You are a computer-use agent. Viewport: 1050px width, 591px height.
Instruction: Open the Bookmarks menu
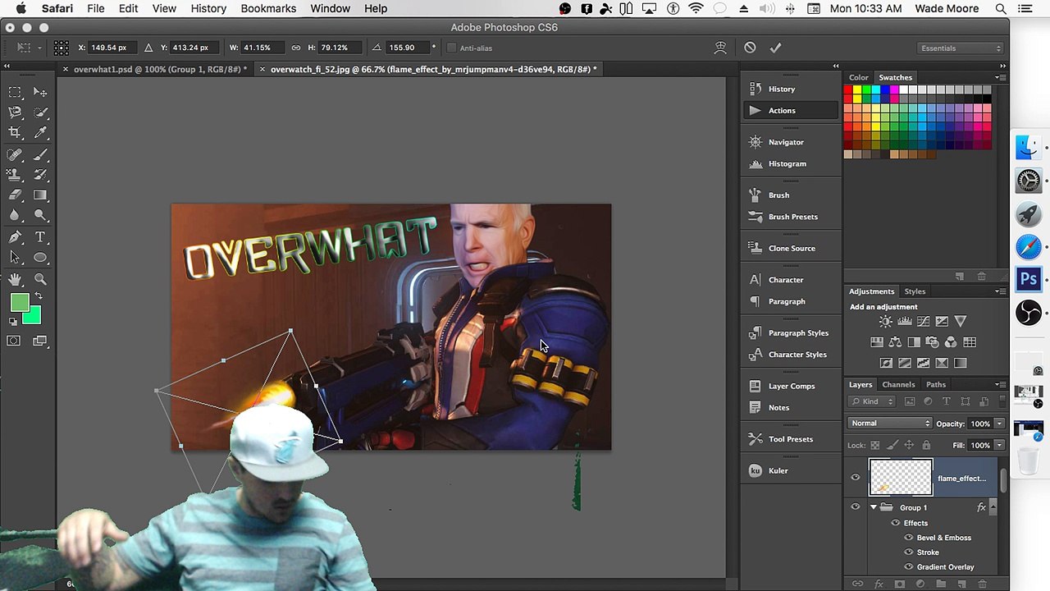tap(268, 8)
